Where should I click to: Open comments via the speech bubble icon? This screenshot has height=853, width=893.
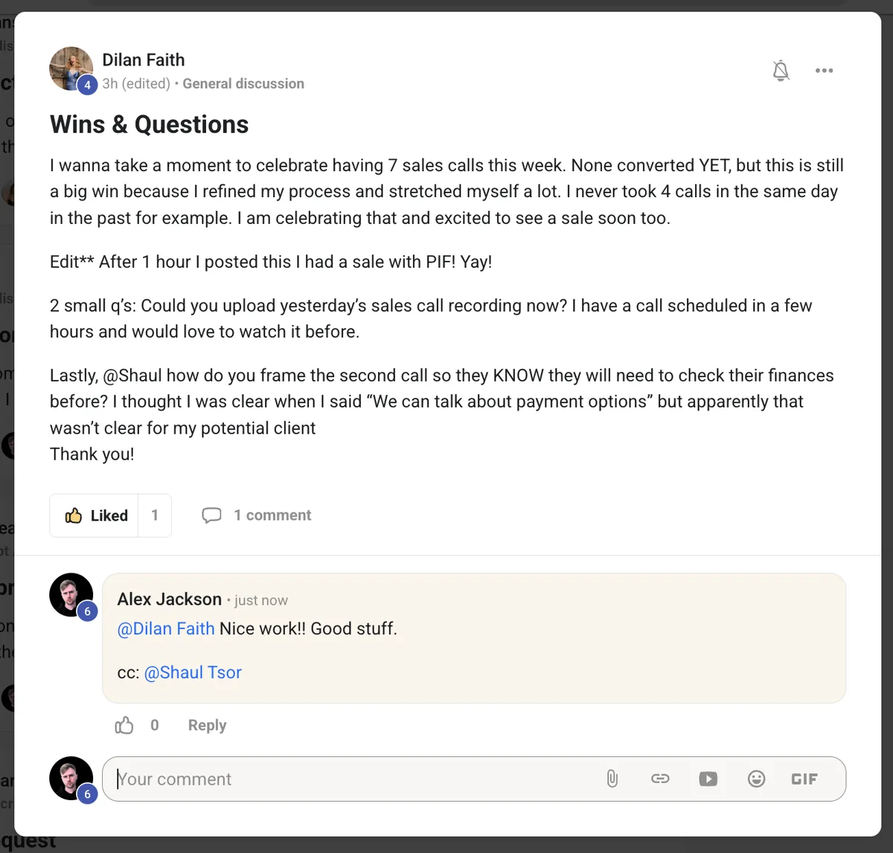click(212, 515)
